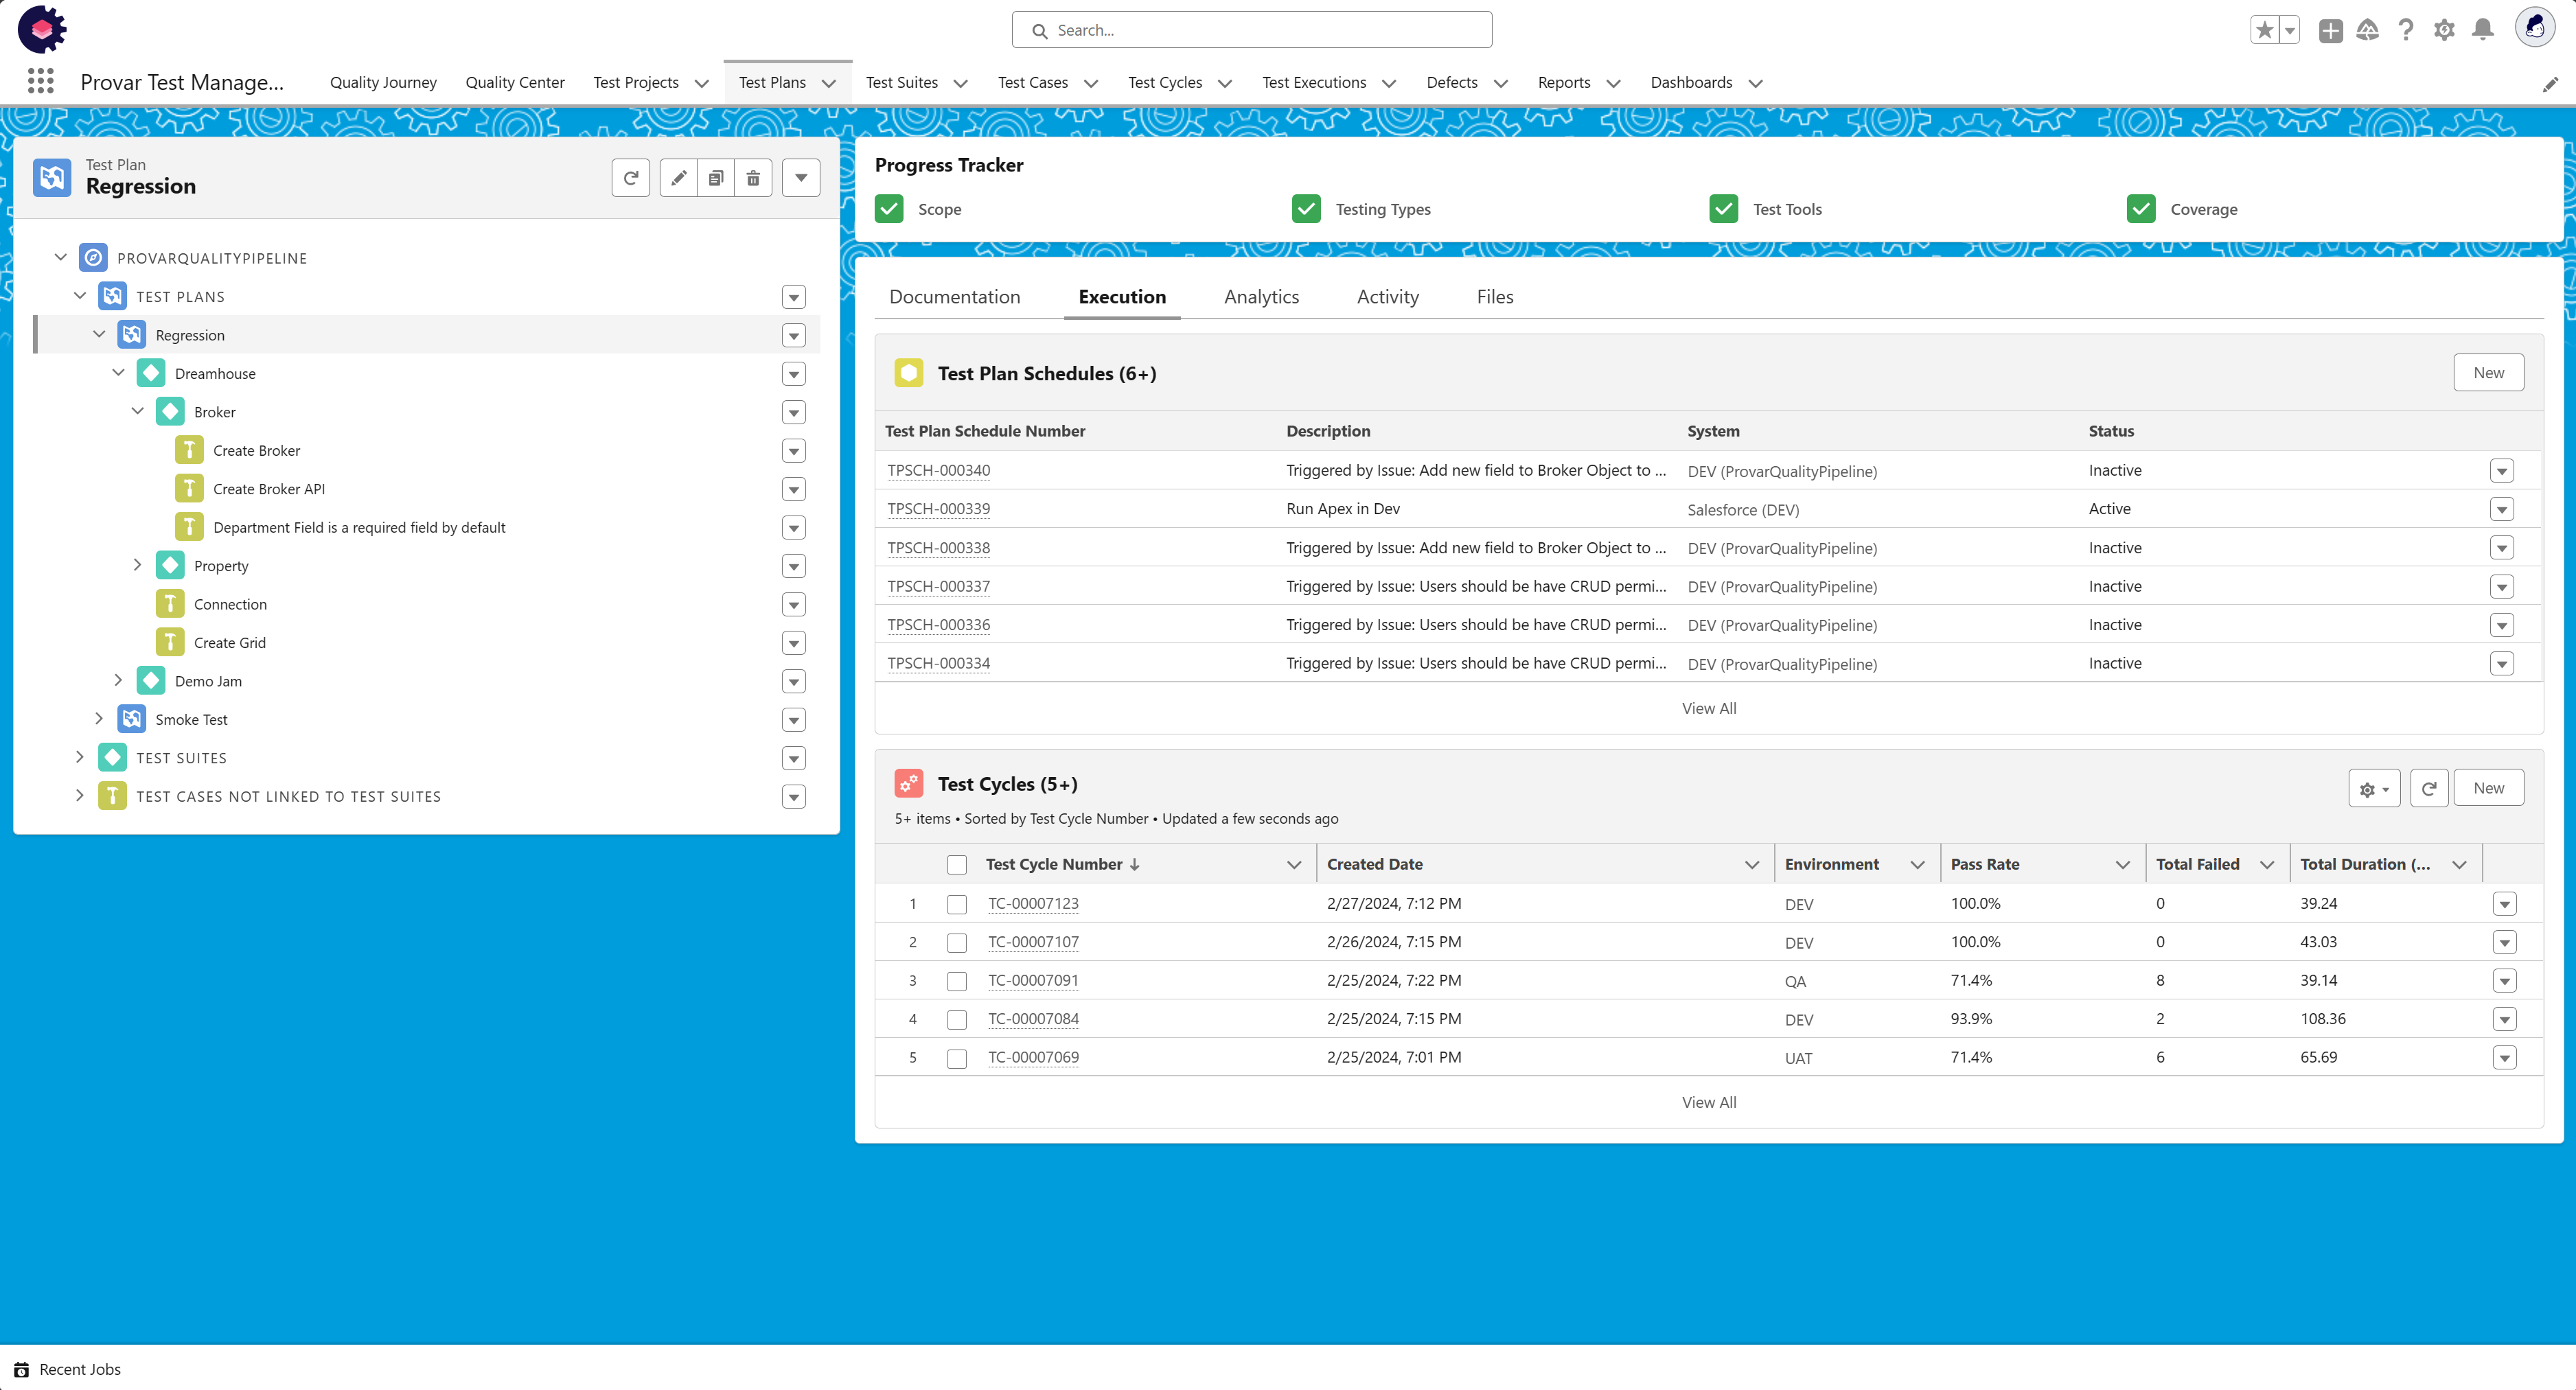2576x1390 pixels.
Task: Open the Salesforce app launcher waffle icon
Action: point(40,81)
